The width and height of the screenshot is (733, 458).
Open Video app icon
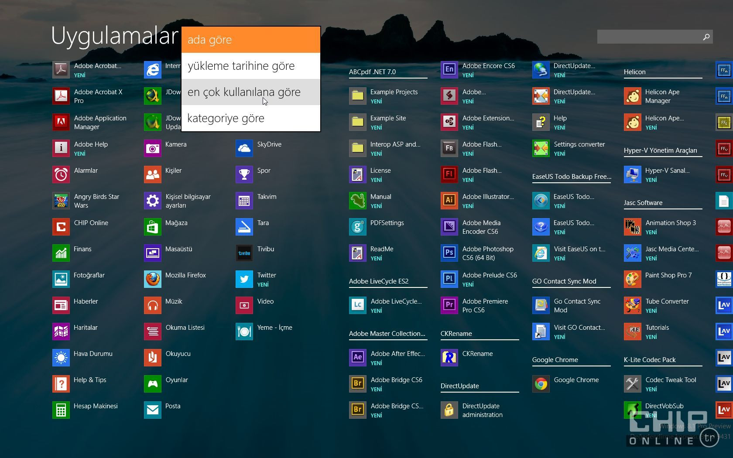point(244,305)
